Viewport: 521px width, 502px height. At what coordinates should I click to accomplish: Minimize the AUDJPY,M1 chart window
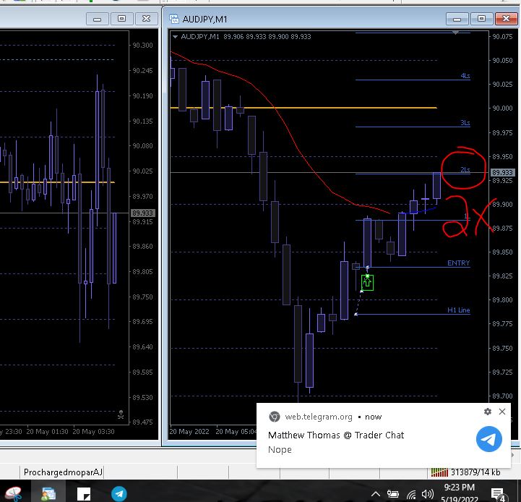click(457, 19)
